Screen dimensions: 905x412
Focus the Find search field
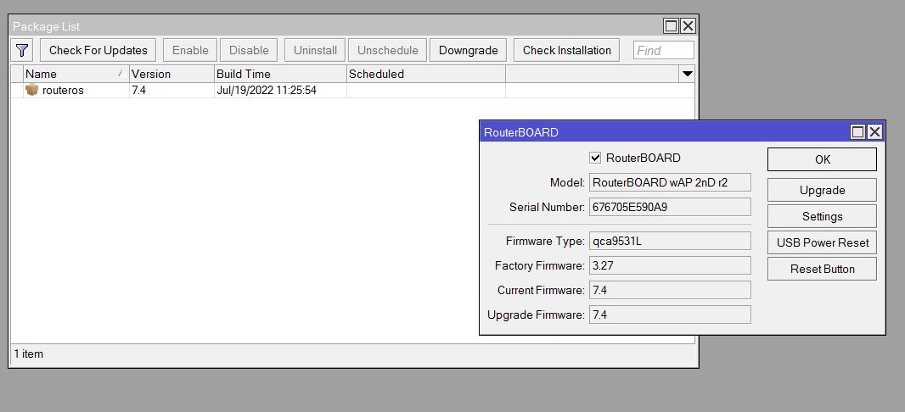pos(664,50)
